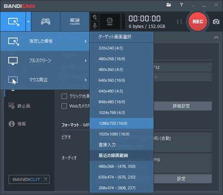Click the 設定 button
Screen dimensions: 223x195
[x=183, y=179]
